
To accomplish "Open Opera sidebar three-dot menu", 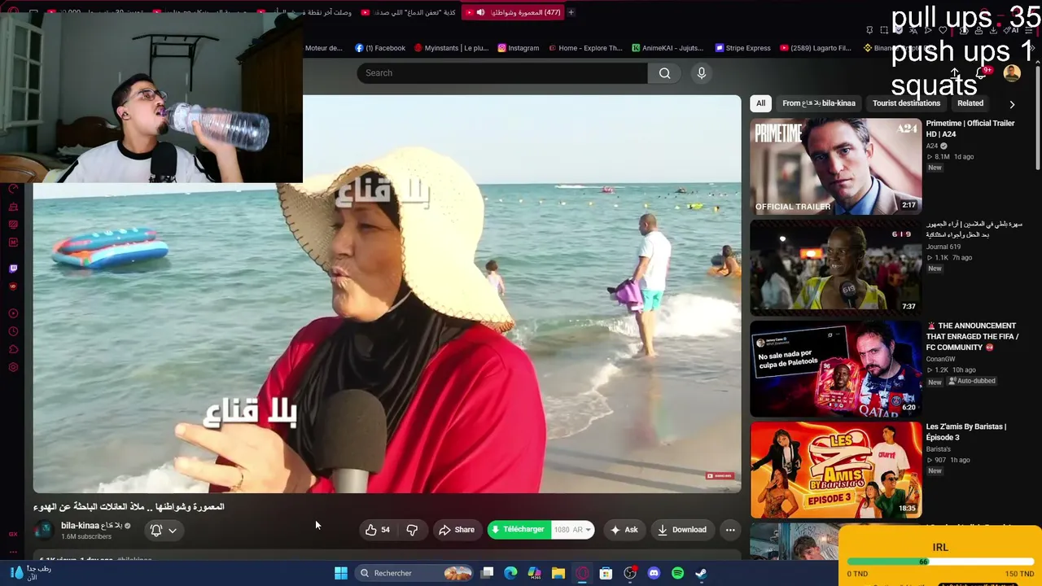I will click(x=13, y=552).
